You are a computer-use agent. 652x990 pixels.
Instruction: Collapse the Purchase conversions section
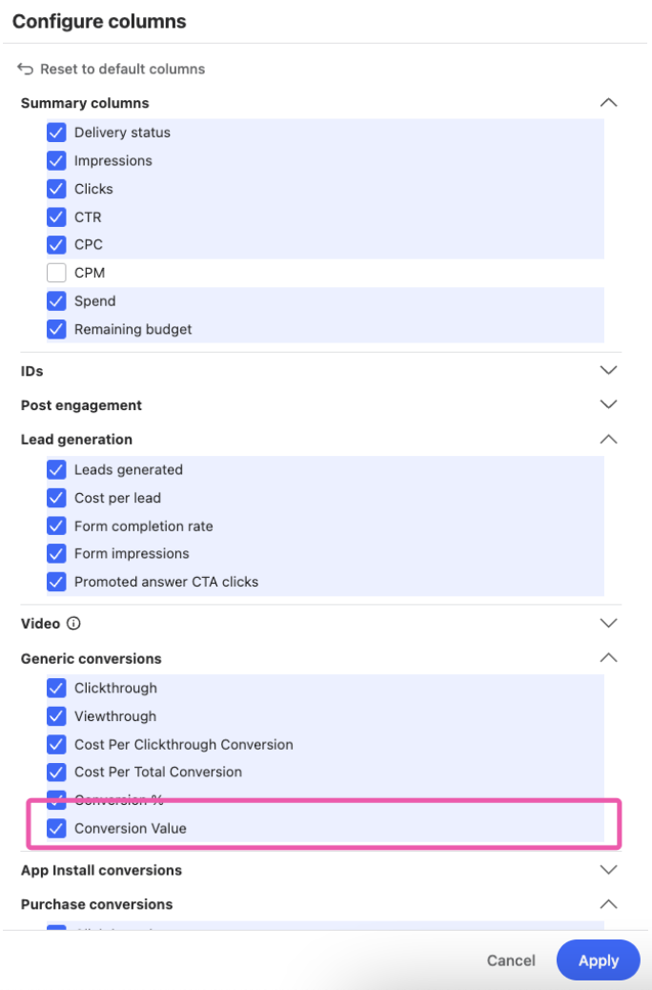click(x=608, y=904)
